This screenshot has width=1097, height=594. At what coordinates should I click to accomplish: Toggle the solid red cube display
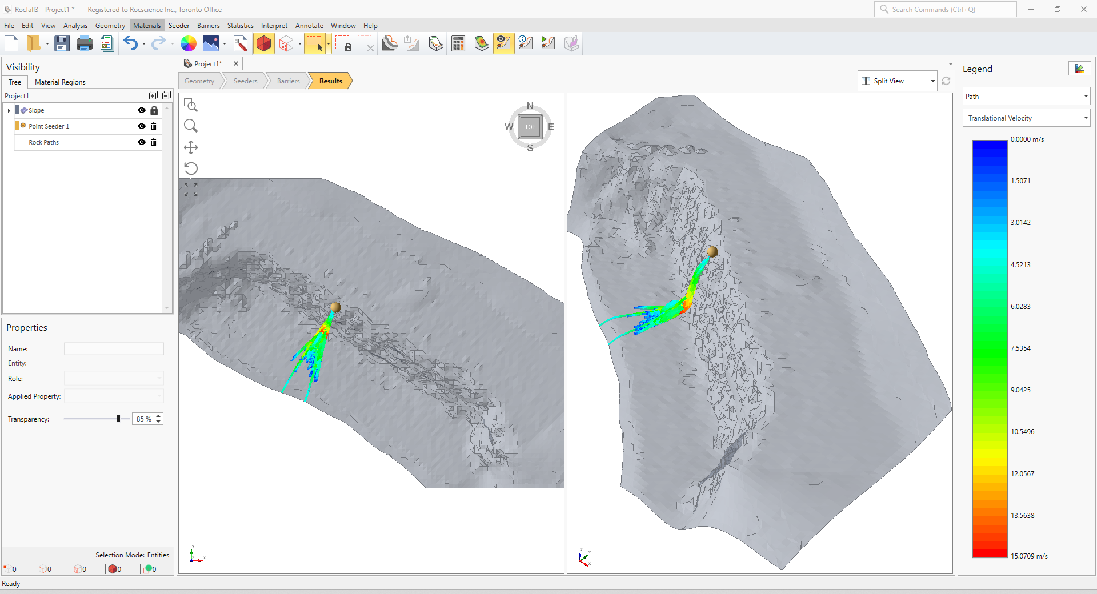[x=263, y=43]
